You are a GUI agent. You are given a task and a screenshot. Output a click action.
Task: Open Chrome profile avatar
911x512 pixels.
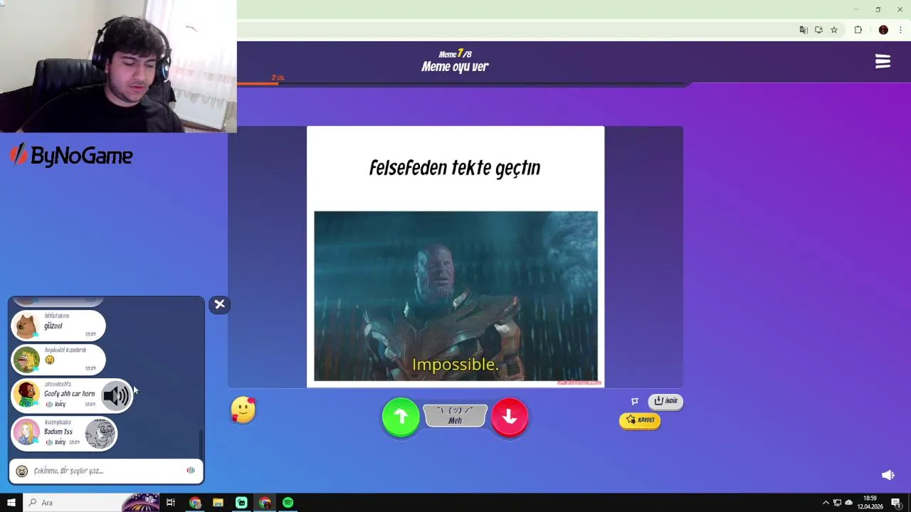pos(883,30)
